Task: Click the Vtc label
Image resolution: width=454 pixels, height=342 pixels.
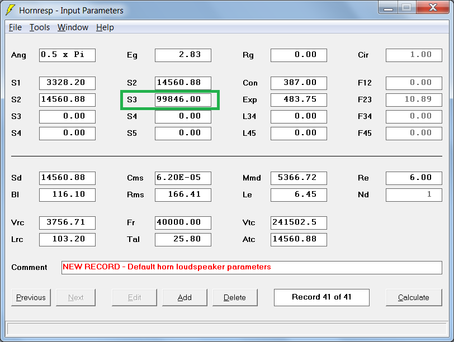Action: point(249,223)
